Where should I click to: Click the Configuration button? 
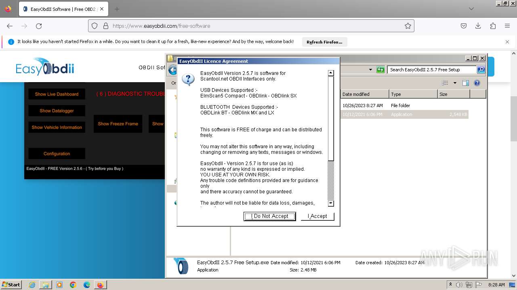pyautogui.click(x=57, y=153)
